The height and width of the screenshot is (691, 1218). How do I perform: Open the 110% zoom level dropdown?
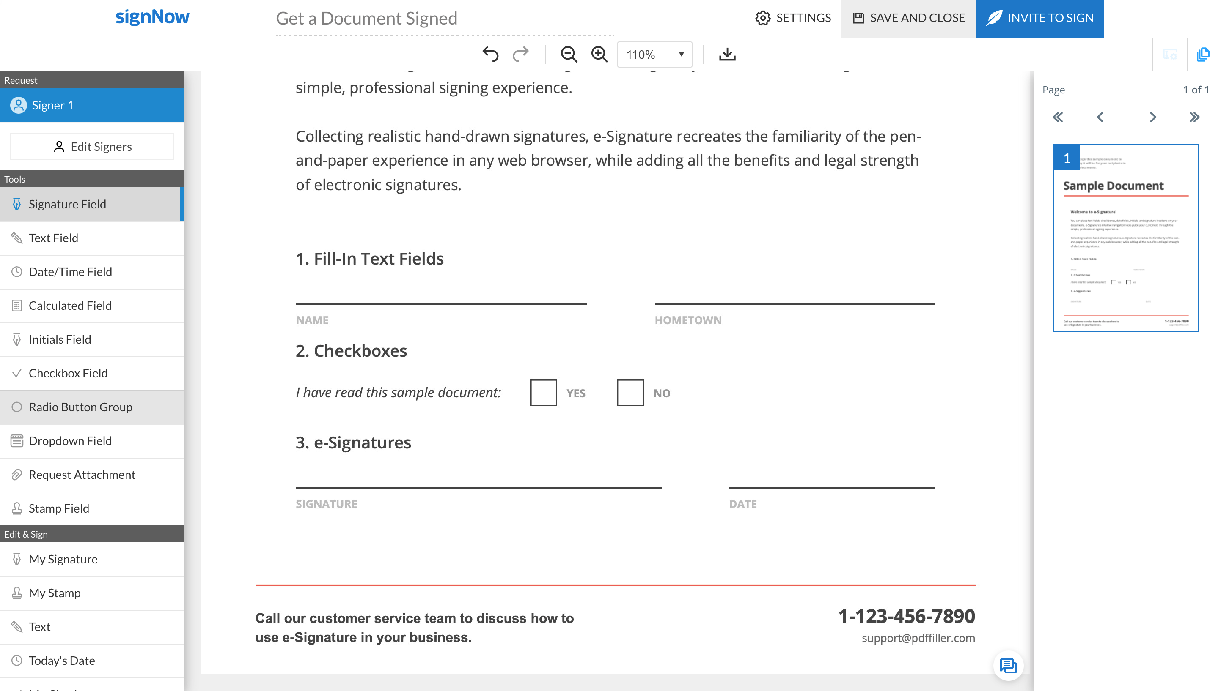tap(654, 55)
